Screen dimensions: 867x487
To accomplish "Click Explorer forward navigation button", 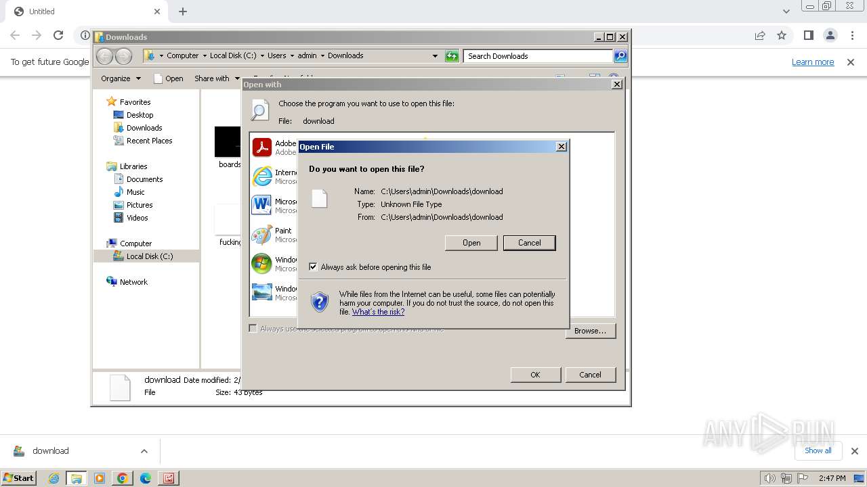I will [x=123, y=56].
